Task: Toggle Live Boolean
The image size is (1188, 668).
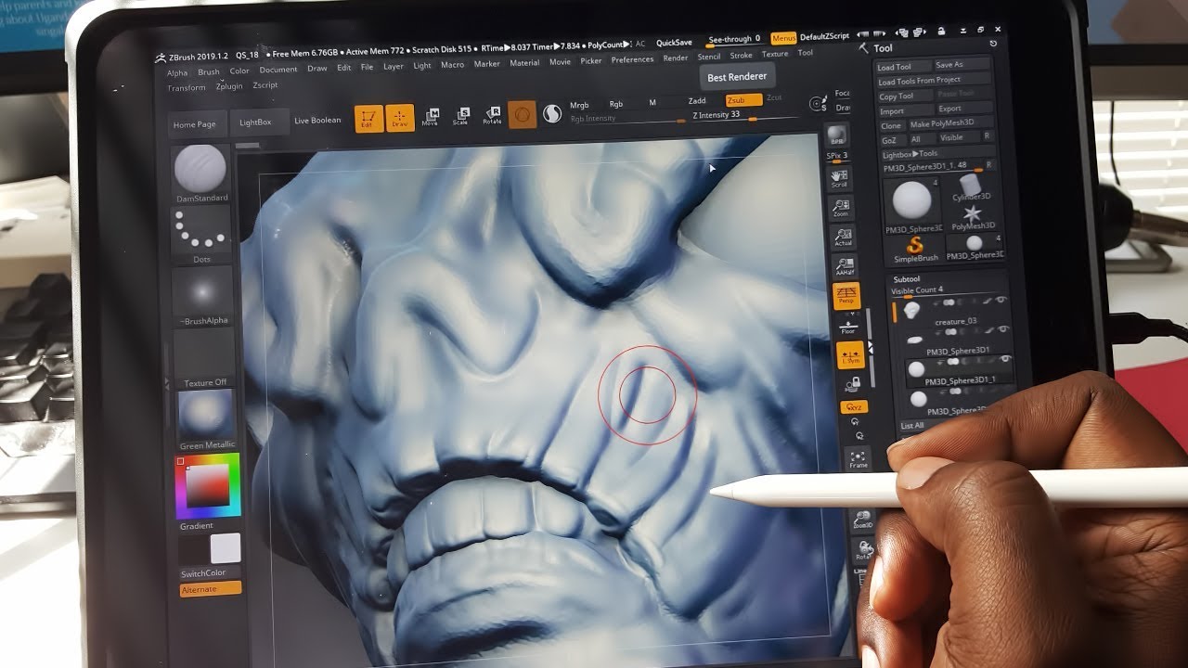Action: (317, 121)
